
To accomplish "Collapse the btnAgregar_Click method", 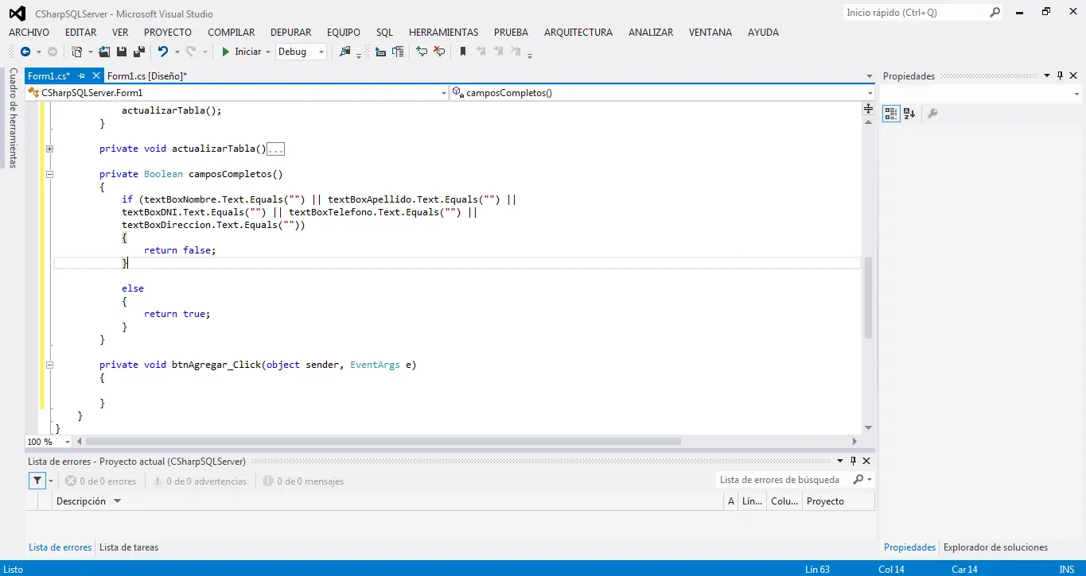I will coord(49,365).
